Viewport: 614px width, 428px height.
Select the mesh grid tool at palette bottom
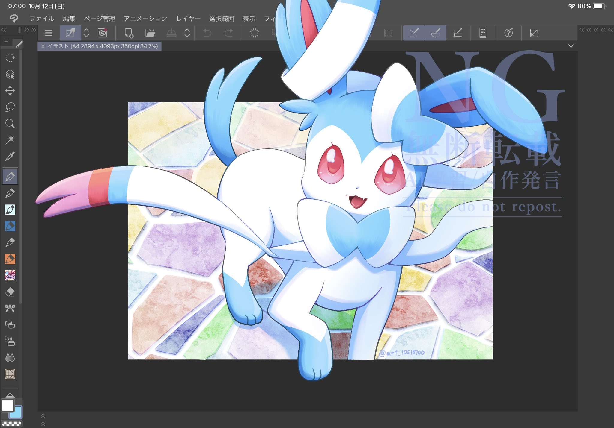point(10,374)
